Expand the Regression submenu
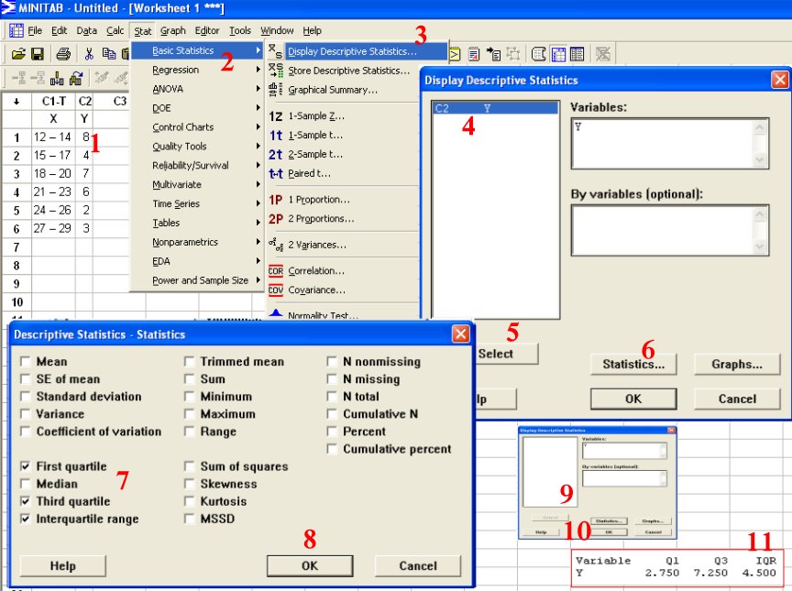This screenshot has width=792, height=591. click(x=197, y=70)
